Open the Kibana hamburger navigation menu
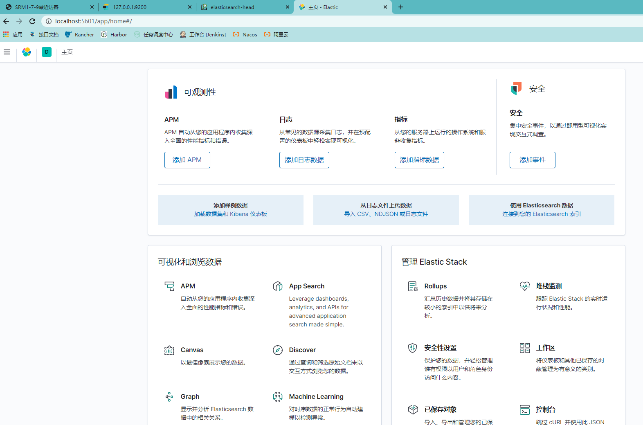The width and height of the screenshot is (643, 425). tap(7, 52)
